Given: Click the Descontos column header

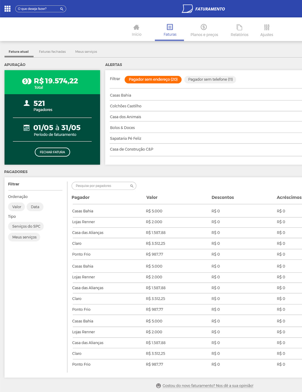Looking at the screenshot, I should pos(223,197).
